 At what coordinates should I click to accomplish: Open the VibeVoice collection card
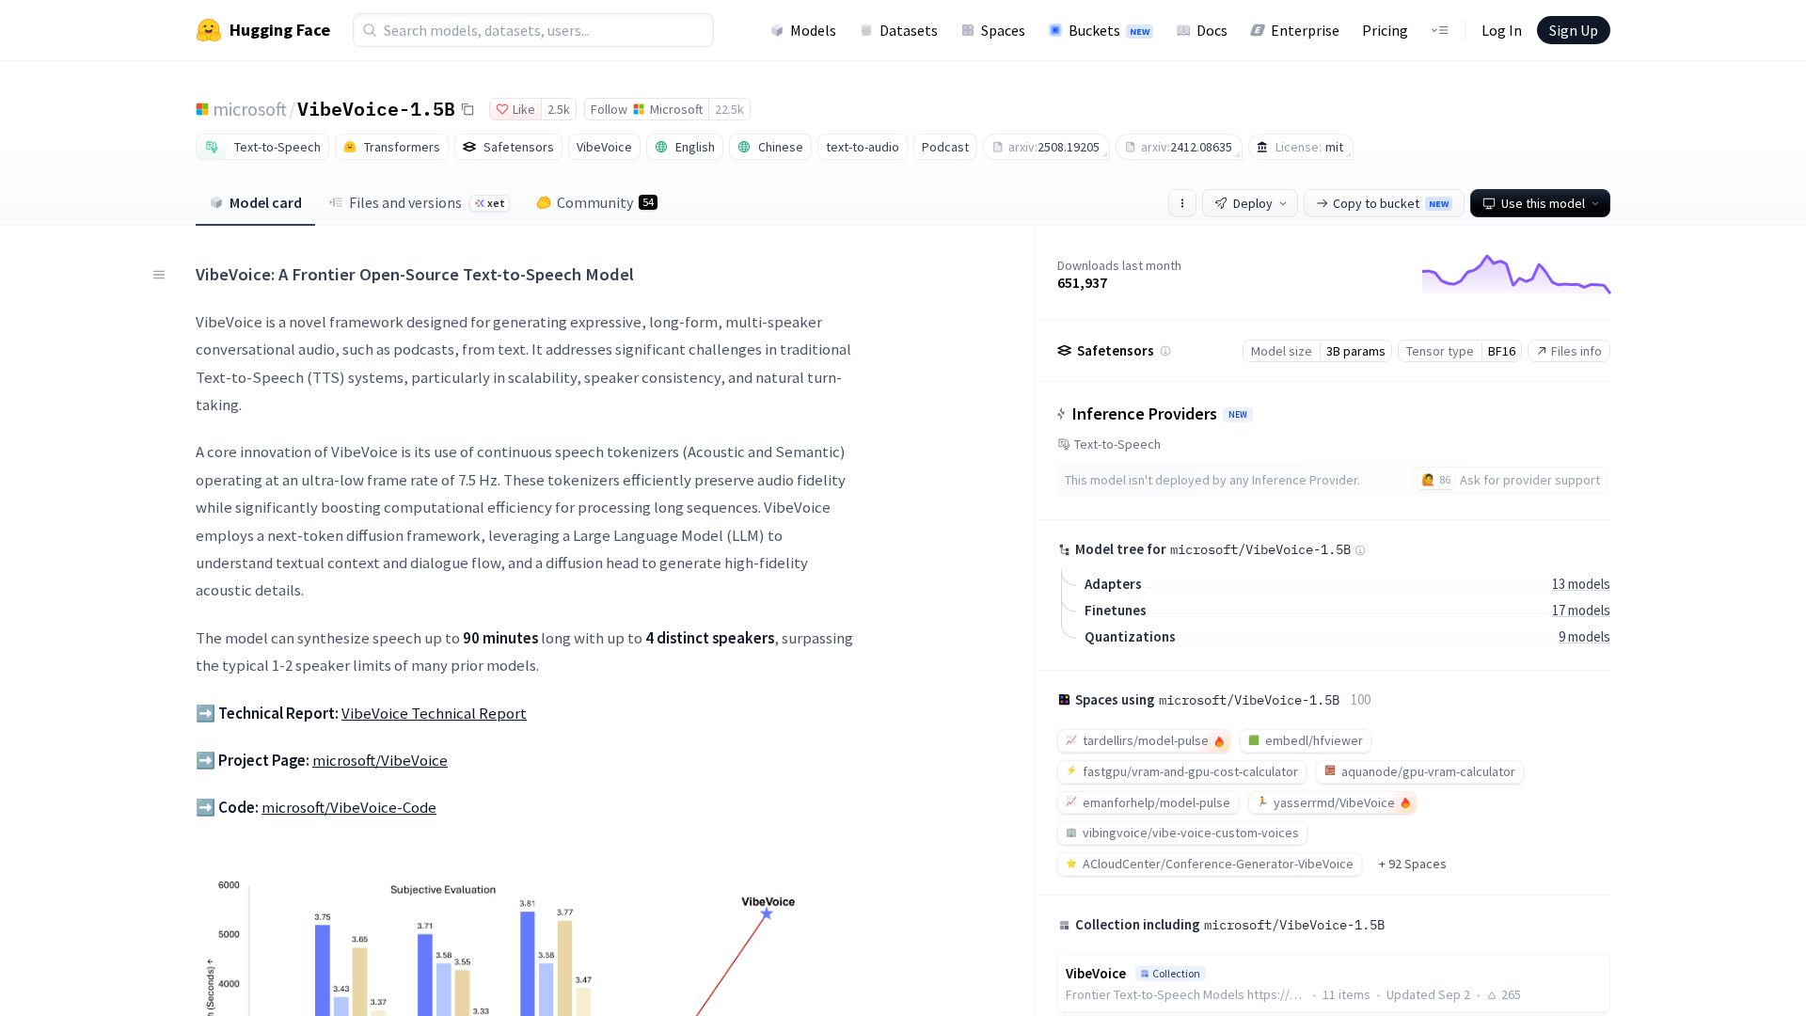[1333, 983]
